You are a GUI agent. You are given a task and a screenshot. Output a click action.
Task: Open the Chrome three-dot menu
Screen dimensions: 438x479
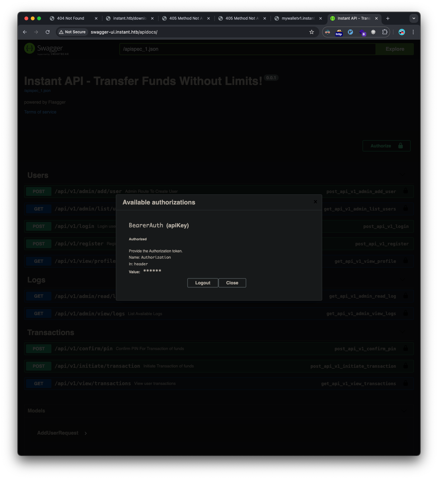click(x=413, y=32)
